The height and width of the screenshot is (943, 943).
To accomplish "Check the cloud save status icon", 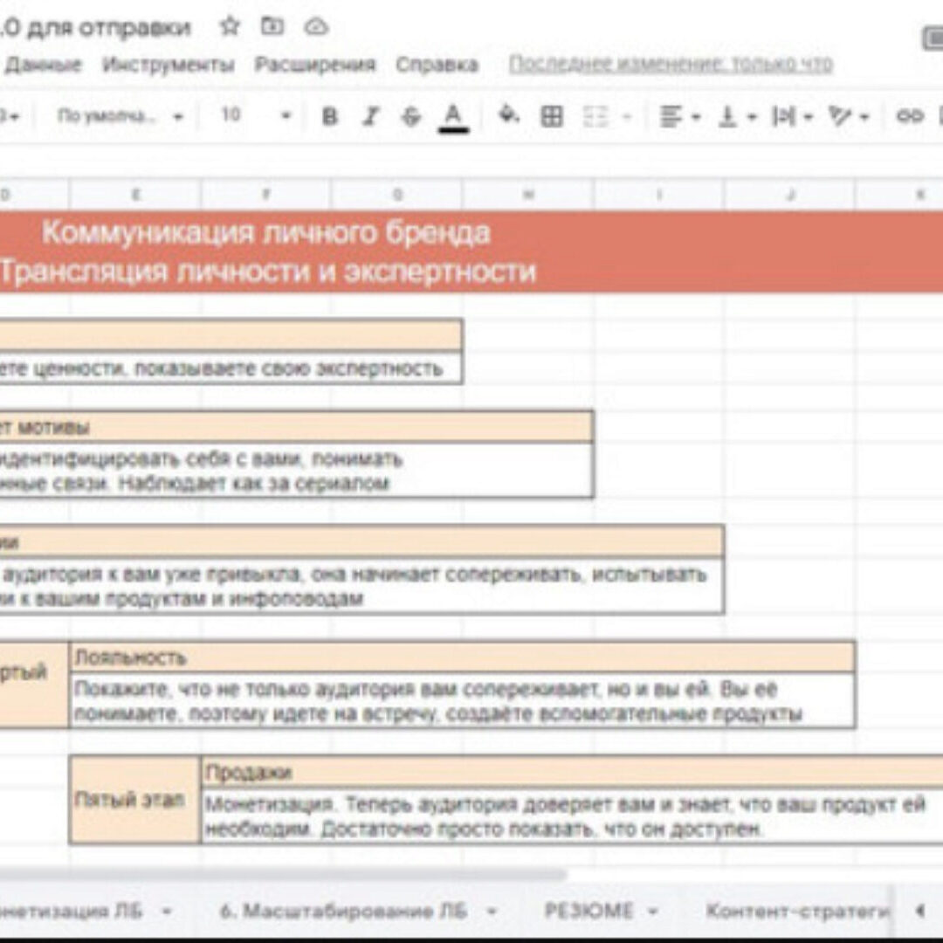I will click(316, 27).
